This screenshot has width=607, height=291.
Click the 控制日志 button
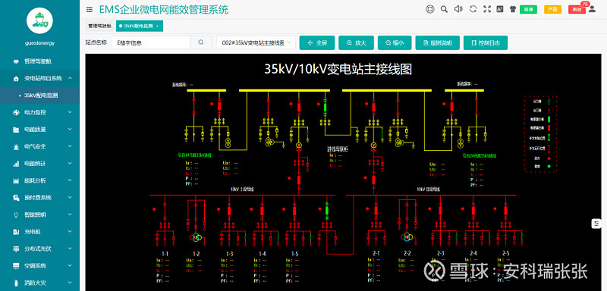click(x=486, y=43)
